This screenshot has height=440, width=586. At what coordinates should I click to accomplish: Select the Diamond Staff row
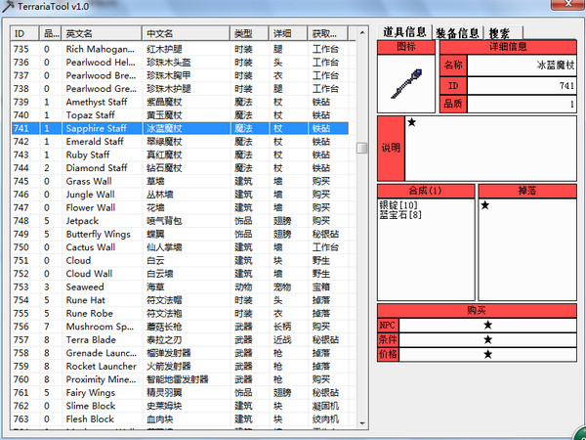(x=180, y=168)
